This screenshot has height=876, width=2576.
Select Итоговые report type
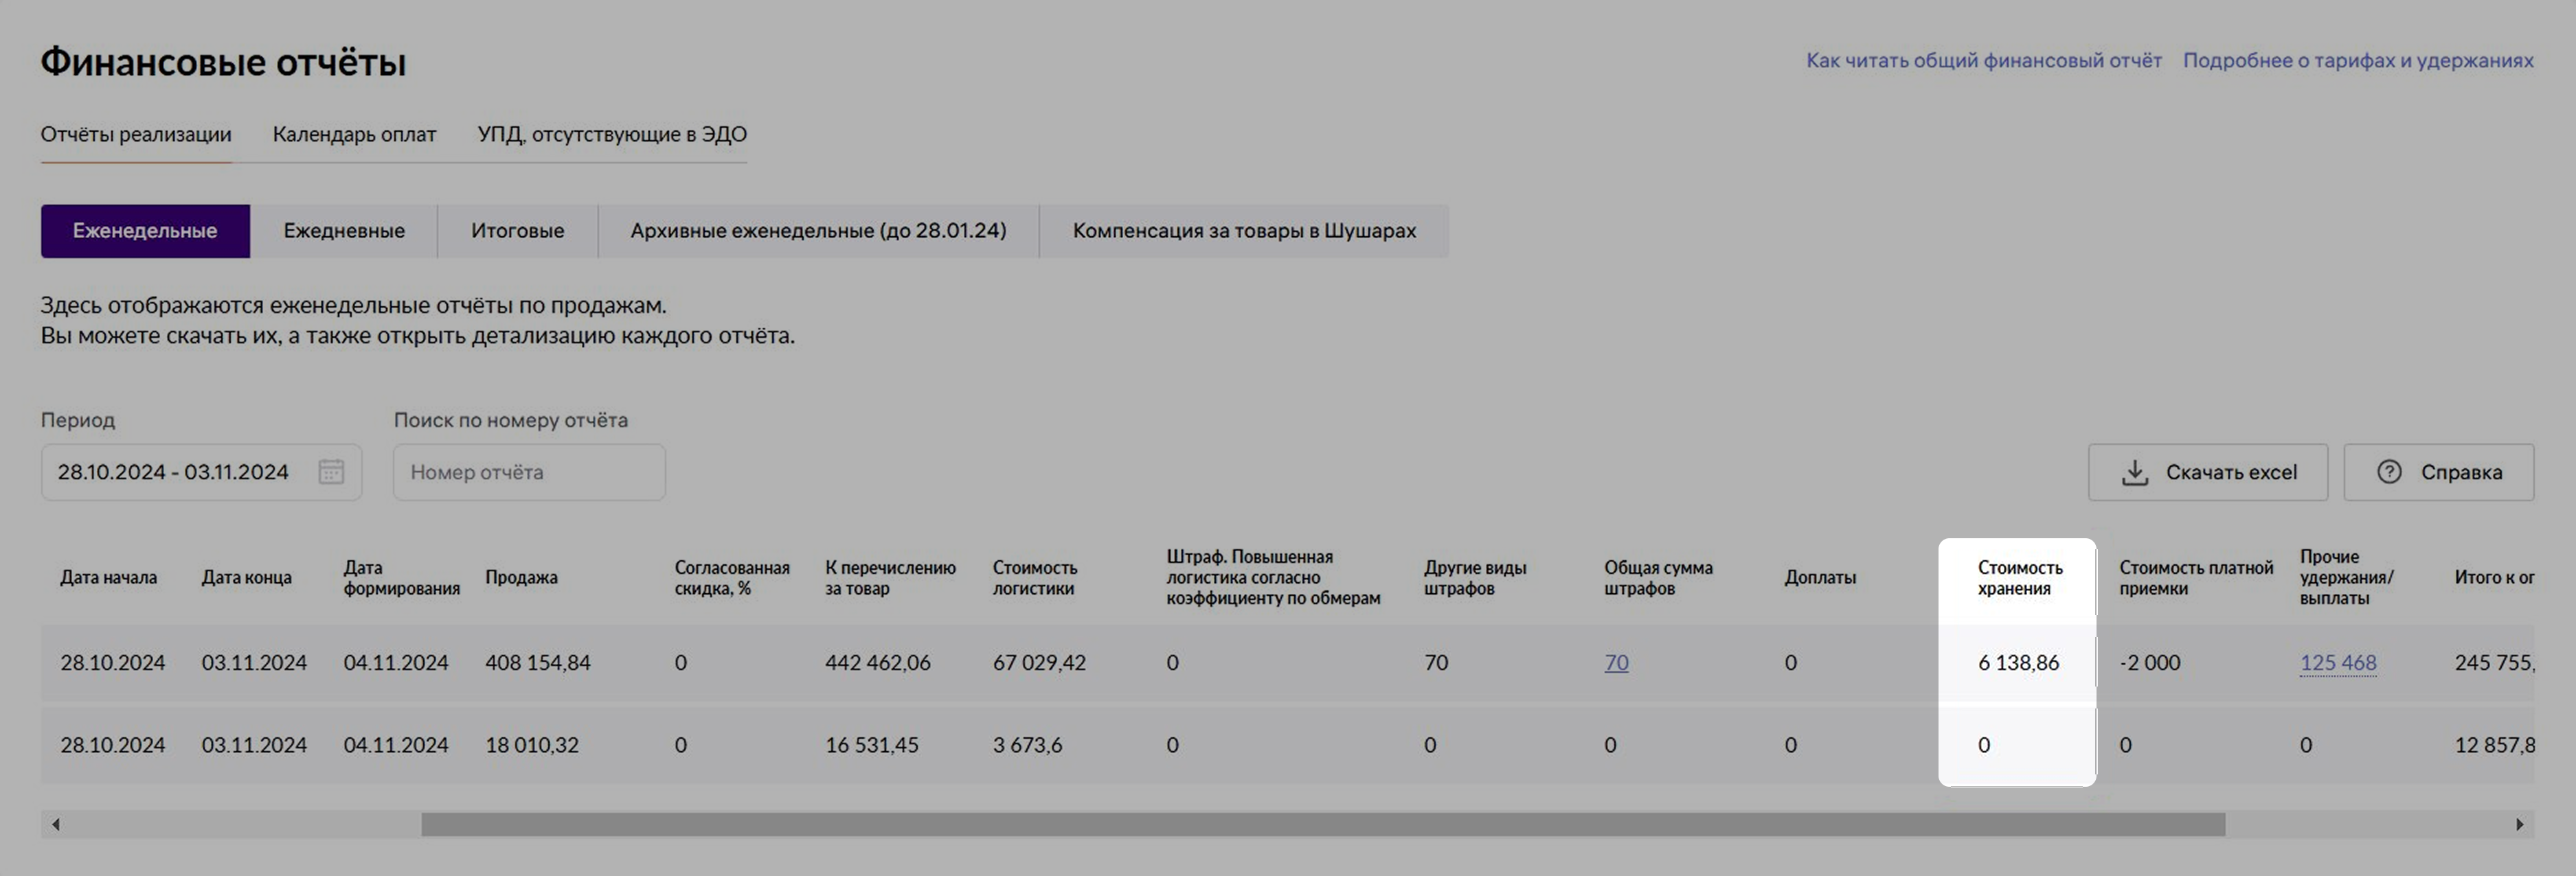point(517,231)
